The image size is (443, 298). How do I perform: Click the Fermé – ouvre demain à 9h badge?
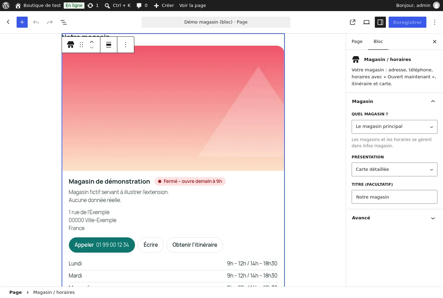(190, 181)
